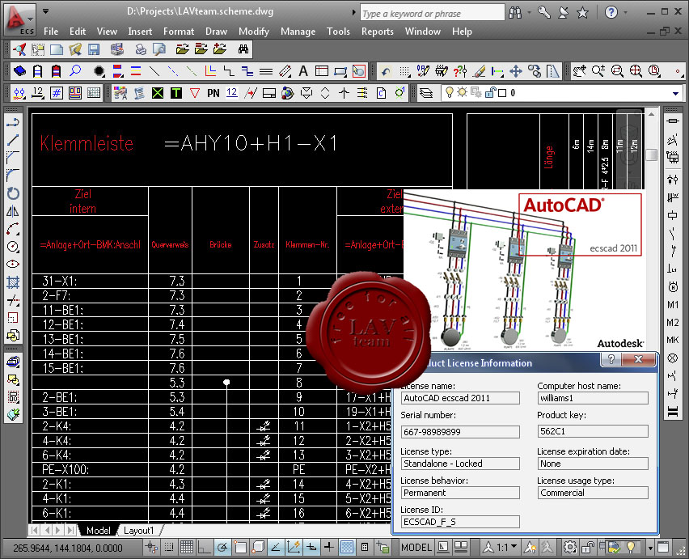Expand title bar arrow before search box
The height and width of the screenshot is (559, 689).
(353, 12)
